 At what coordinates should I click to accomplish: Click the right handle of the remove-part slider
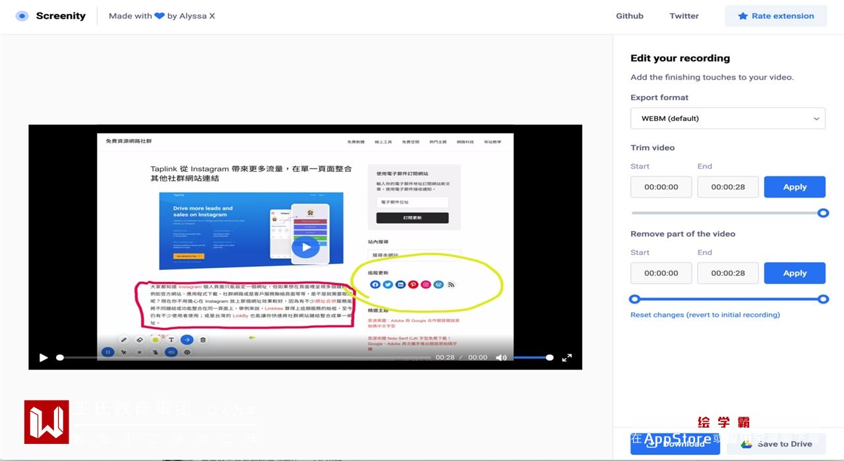823,299
